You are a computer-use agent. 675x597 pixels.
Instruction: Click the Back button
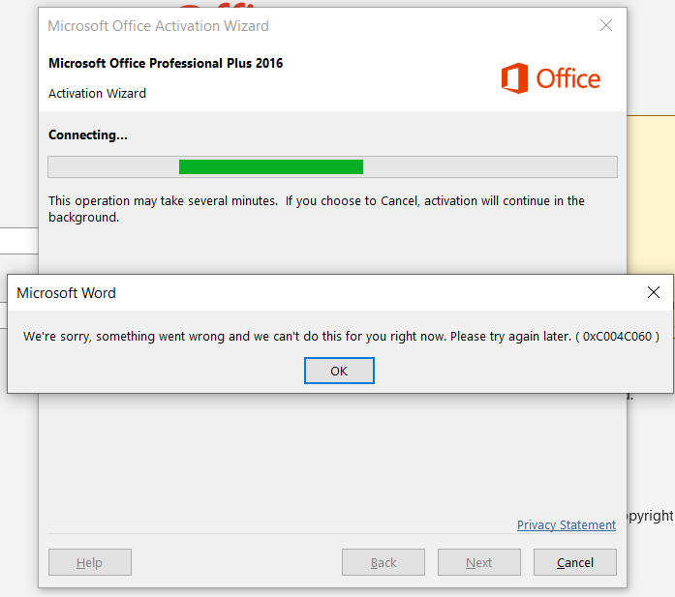pyautogui.click(x=384, y=562)
